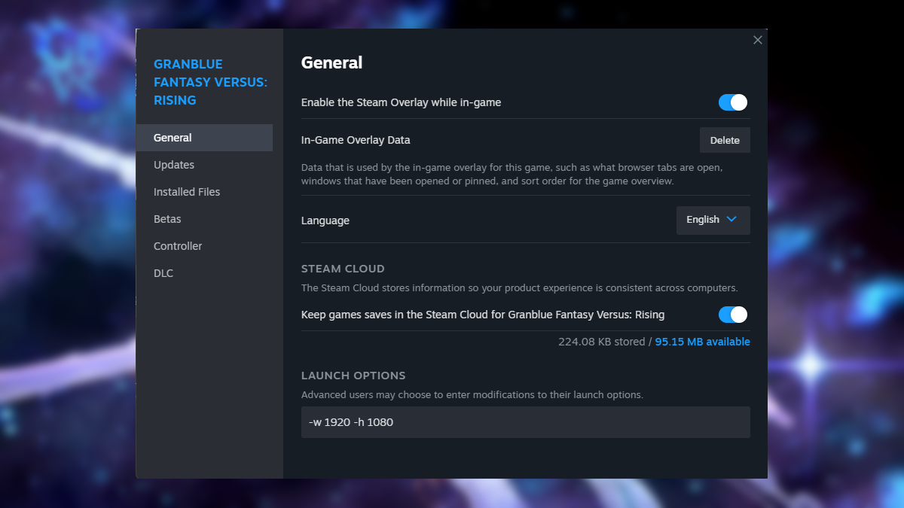Switch to the Betas section

point(167,218)
